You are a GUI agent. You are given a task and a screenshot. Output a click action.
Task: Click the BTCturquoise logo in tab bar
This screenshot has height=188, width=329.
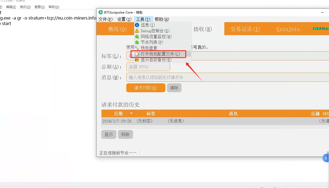pos(321,28)
